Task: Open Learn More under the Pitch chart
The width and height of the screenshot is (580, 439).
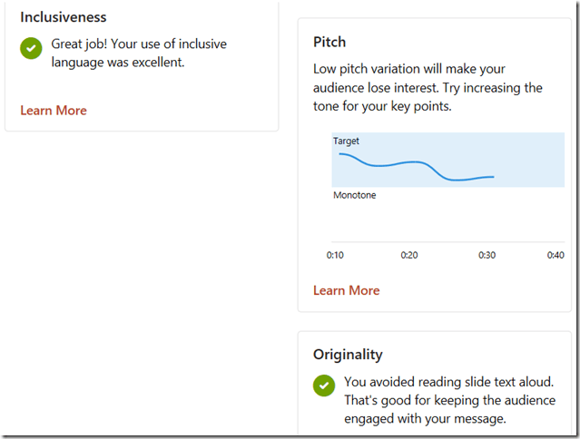Action: (x=347, y=290)
